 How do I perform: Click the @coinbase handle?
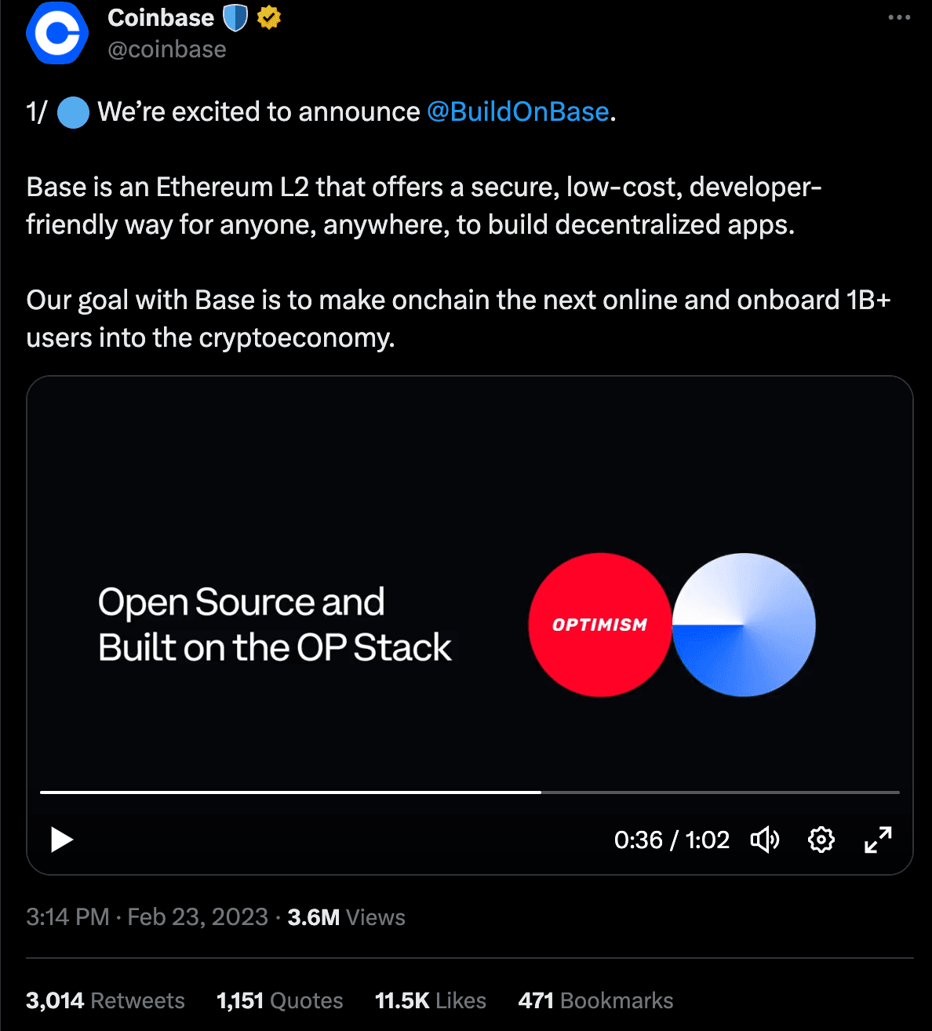click(167, 49)
